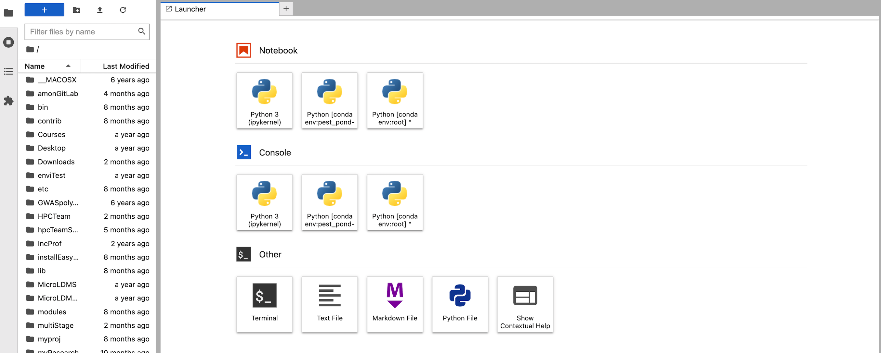Show Contextual Help
Viewport: 881px width, 353px height.
pyautogui.click(x=525, y=305)
